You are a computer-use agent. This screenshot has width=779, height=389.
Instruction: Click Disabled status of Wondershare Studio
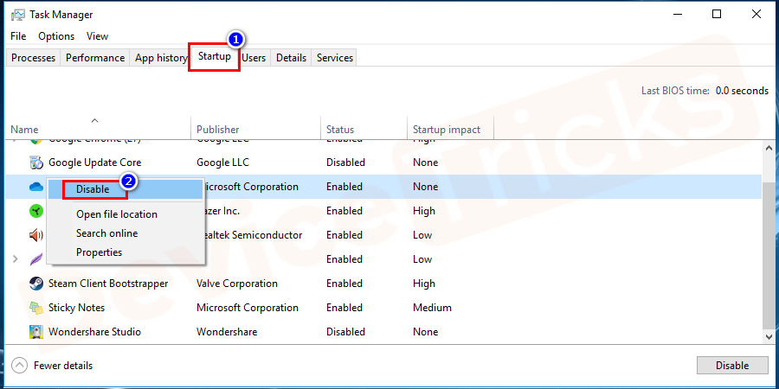coord(345,332)
